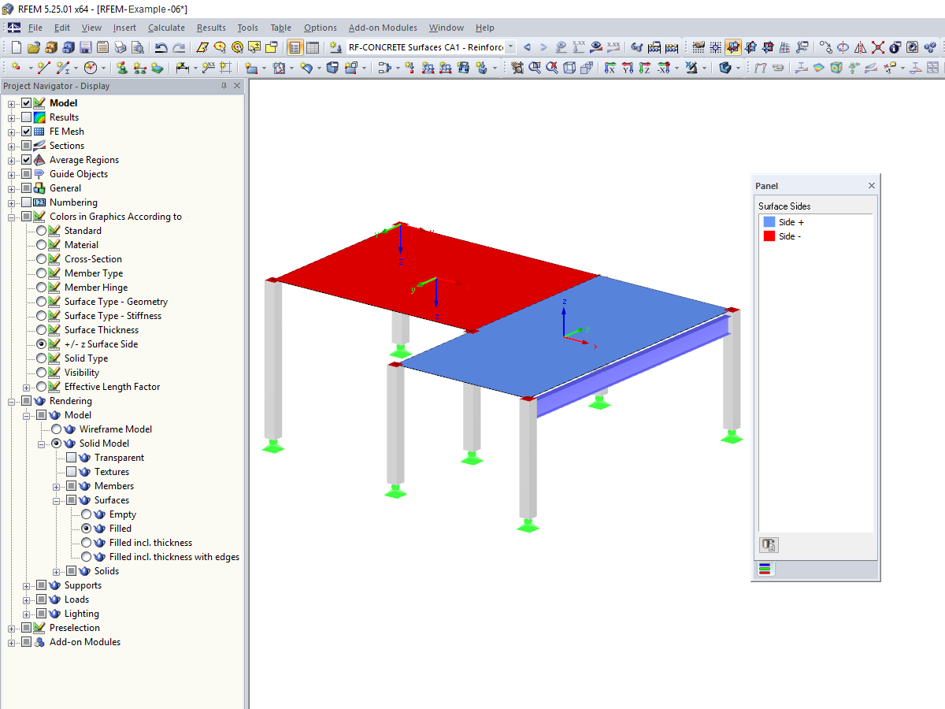Click the View in X-direction icon
Viewport: 945px width, 709px height.
tap(608, 69)
